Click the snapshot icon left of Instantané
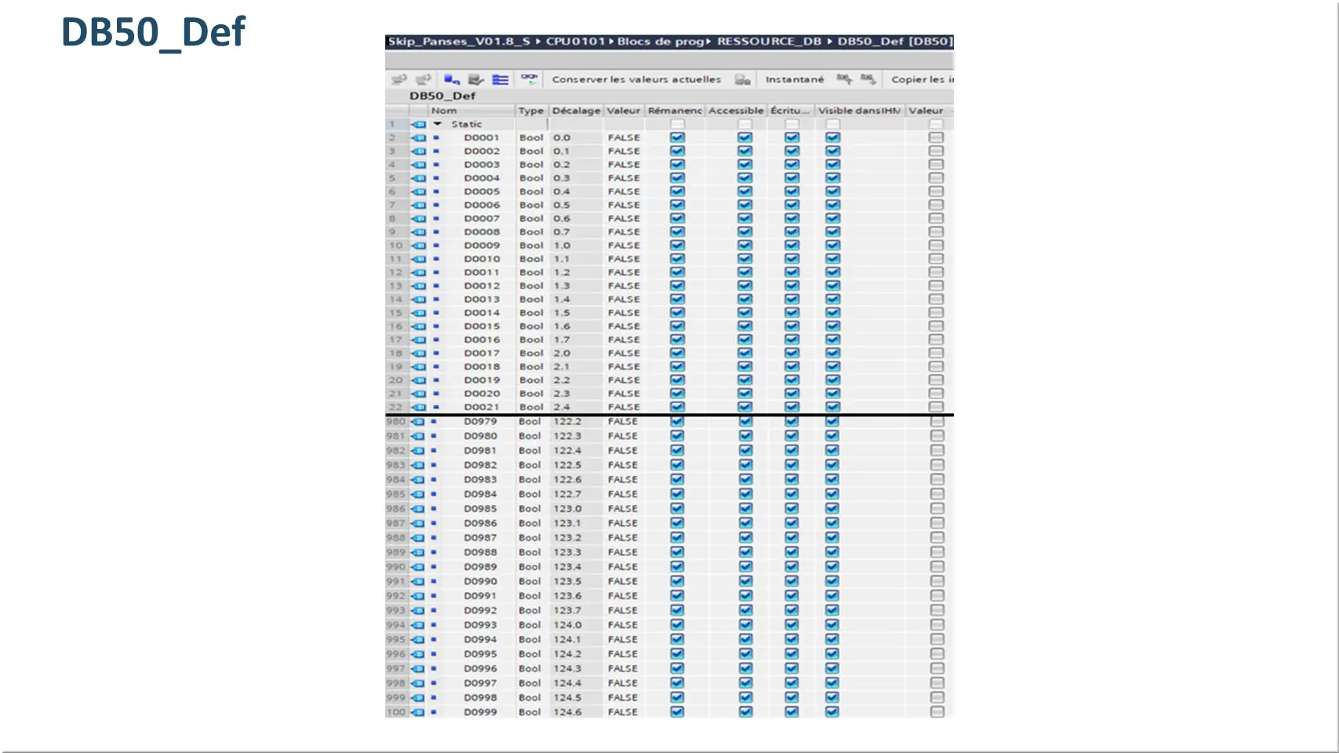The height and width of the screenshot is (753, 1339). point(742,79)
